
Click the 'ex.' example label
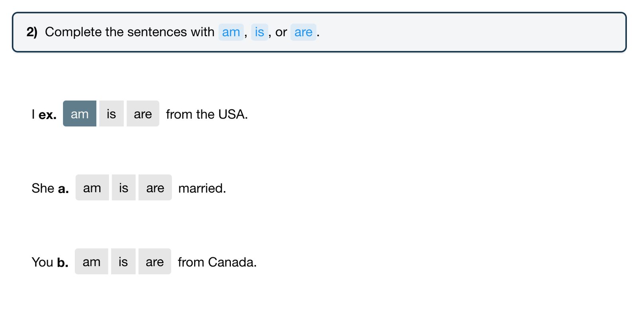(47, 115)
